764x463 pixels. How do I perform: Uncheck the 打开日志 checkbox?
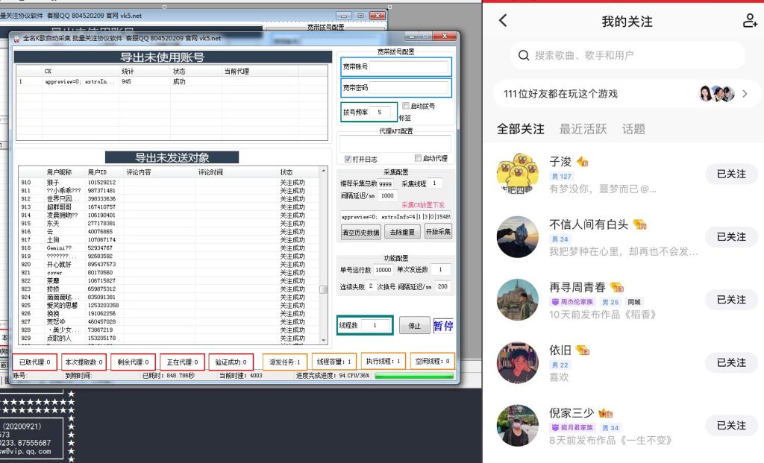348,160
